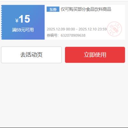The height and width of the screenshot is (128, 128).
Task: Select the 满59元可用 condition text
Action: click(x=23, y=30)
